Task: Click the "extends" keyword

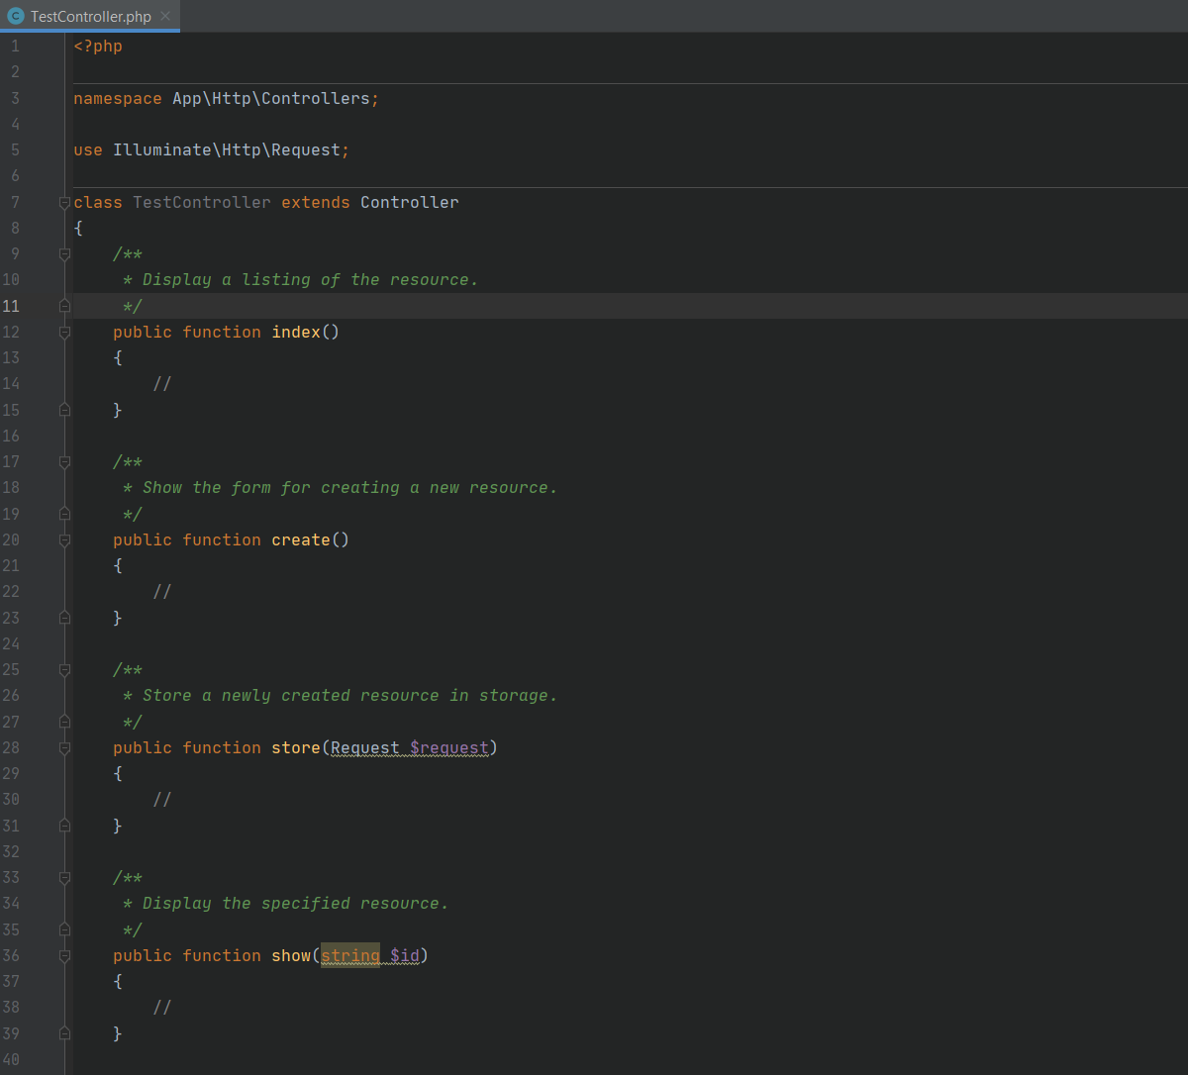Action: [316, 203]
